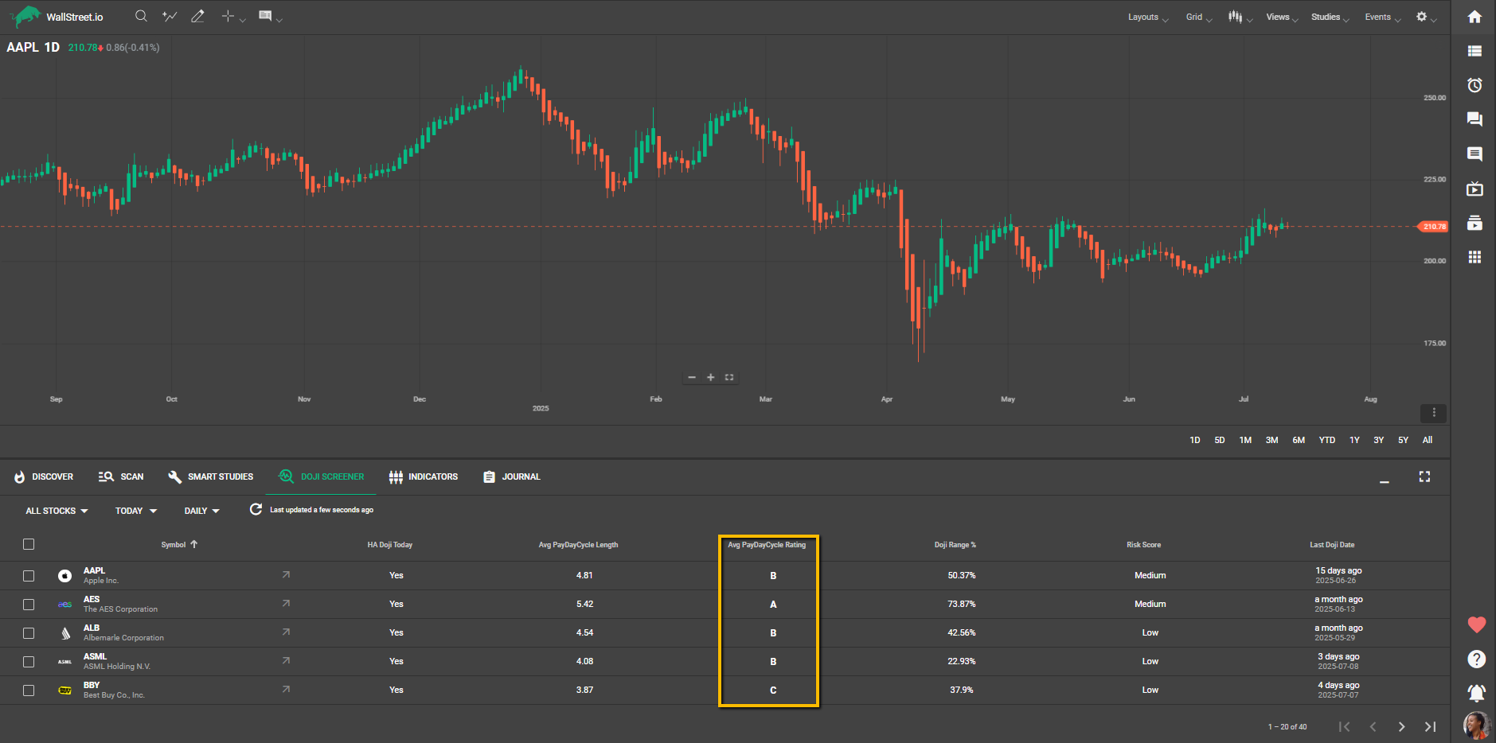This screenshot has height=743, width=1496.
Task: Check the AES row checkbox
Action: pyautogui.click(x=29, y=605)
